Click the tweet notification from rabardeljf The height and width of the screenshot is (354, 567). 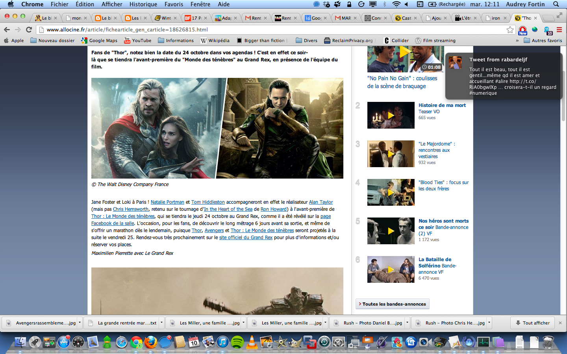[504, 76]
